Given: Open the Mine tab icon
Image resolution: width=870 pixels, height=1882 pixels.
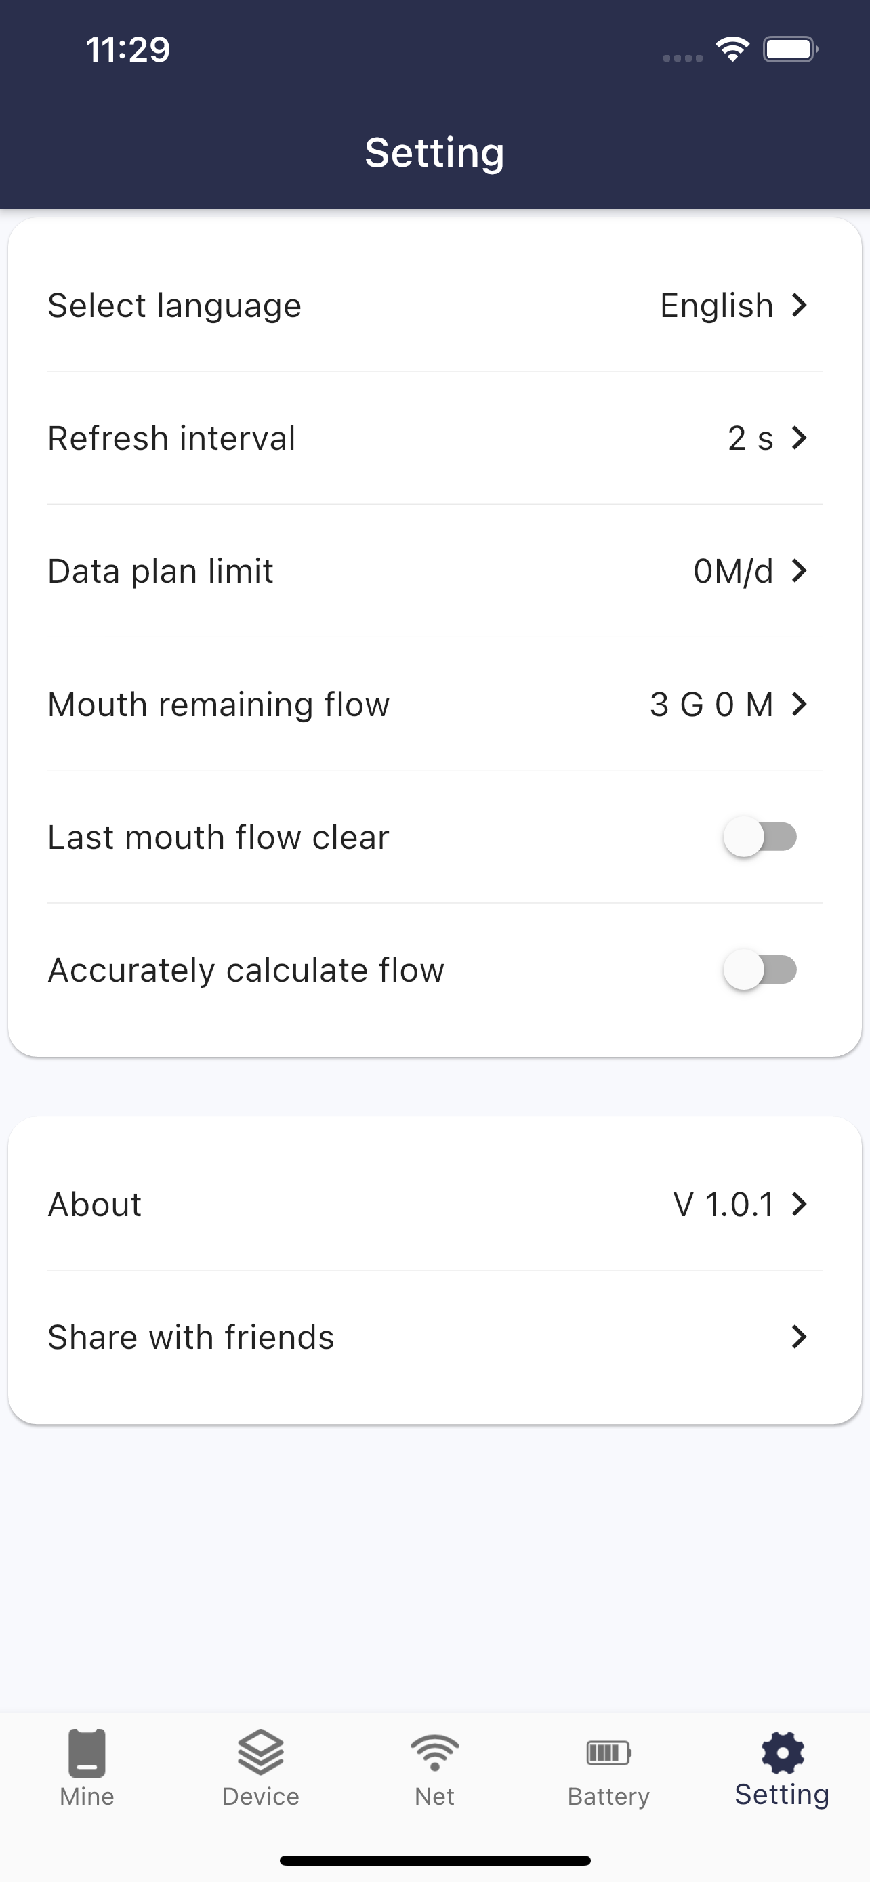Looking at the screenshot, I should 87,1752.
